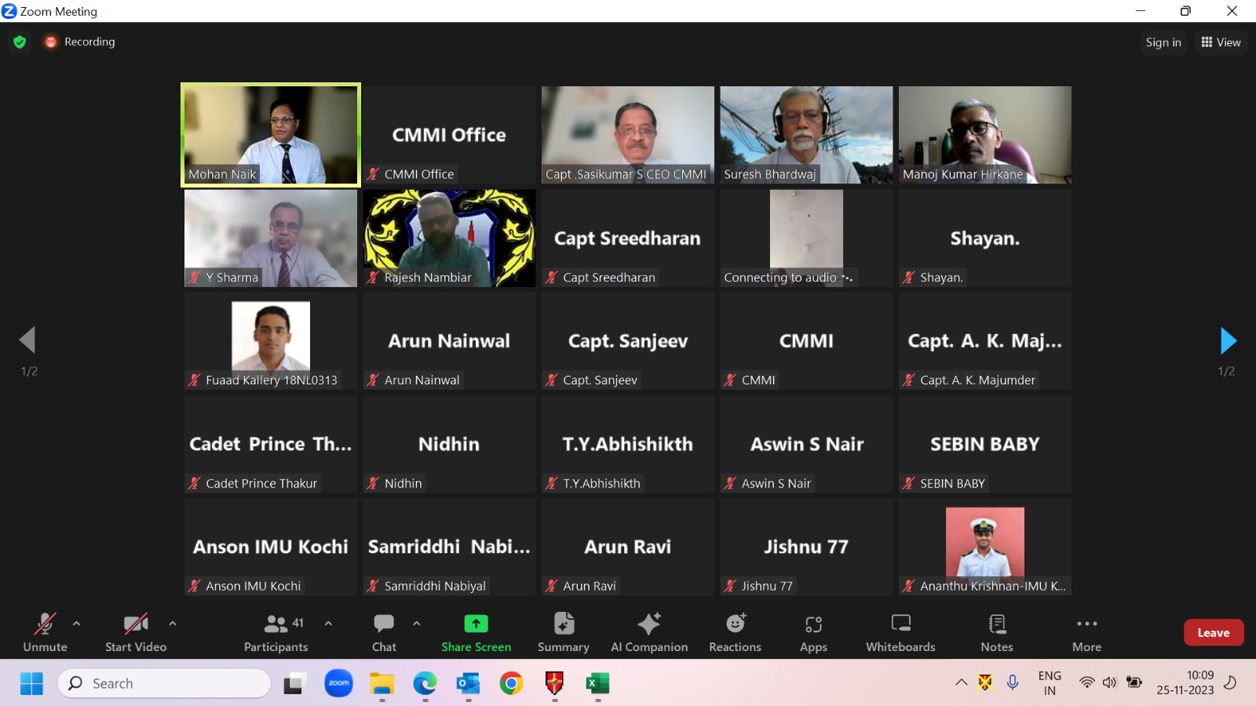Go to next gallery page with right arrow
This screenshot has width=1256, height=706.
(1228, 340)
